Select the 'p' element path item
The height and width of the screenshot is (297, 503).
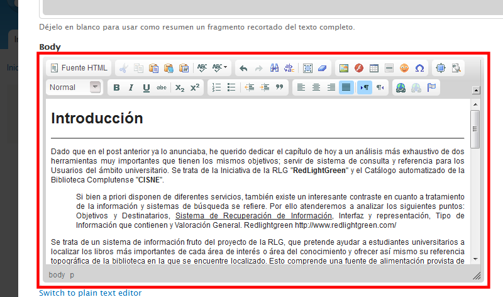coord(72,275)
